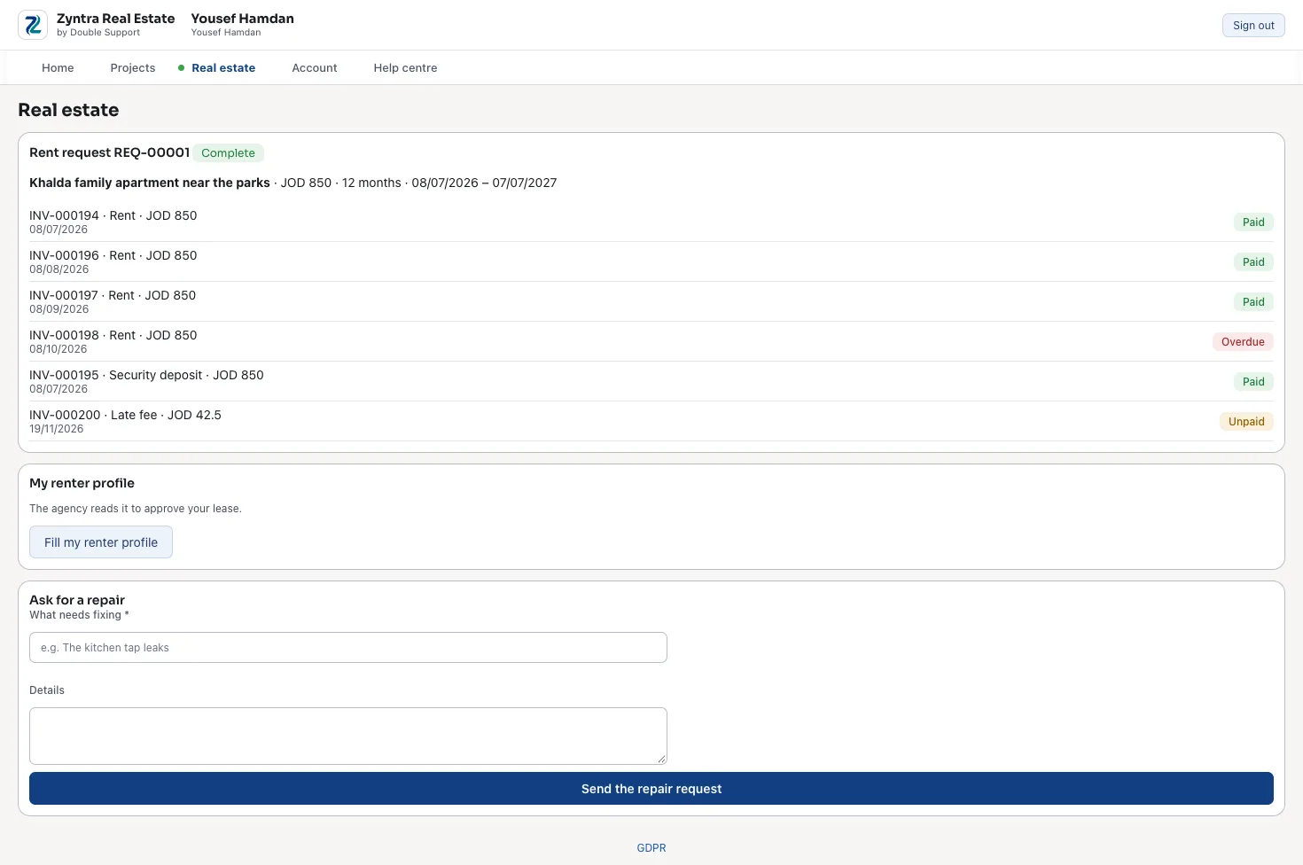
Task: Select invoice INV-000197 Rent row text
Action: tap(113, 295)
